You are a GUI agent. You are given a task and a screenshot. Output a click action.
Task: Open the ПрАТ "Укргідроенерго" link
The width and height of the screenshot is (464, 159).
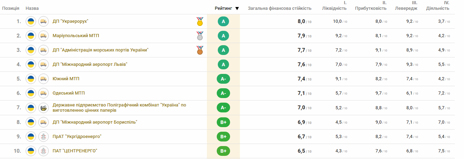77,137
